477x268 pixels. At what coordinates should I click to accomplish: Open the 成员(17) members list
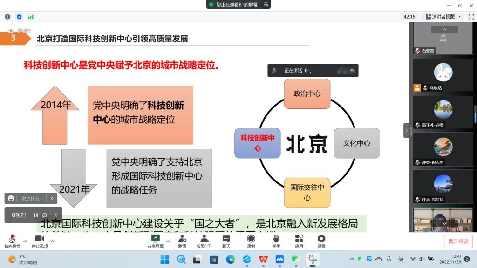coord(204,241)
